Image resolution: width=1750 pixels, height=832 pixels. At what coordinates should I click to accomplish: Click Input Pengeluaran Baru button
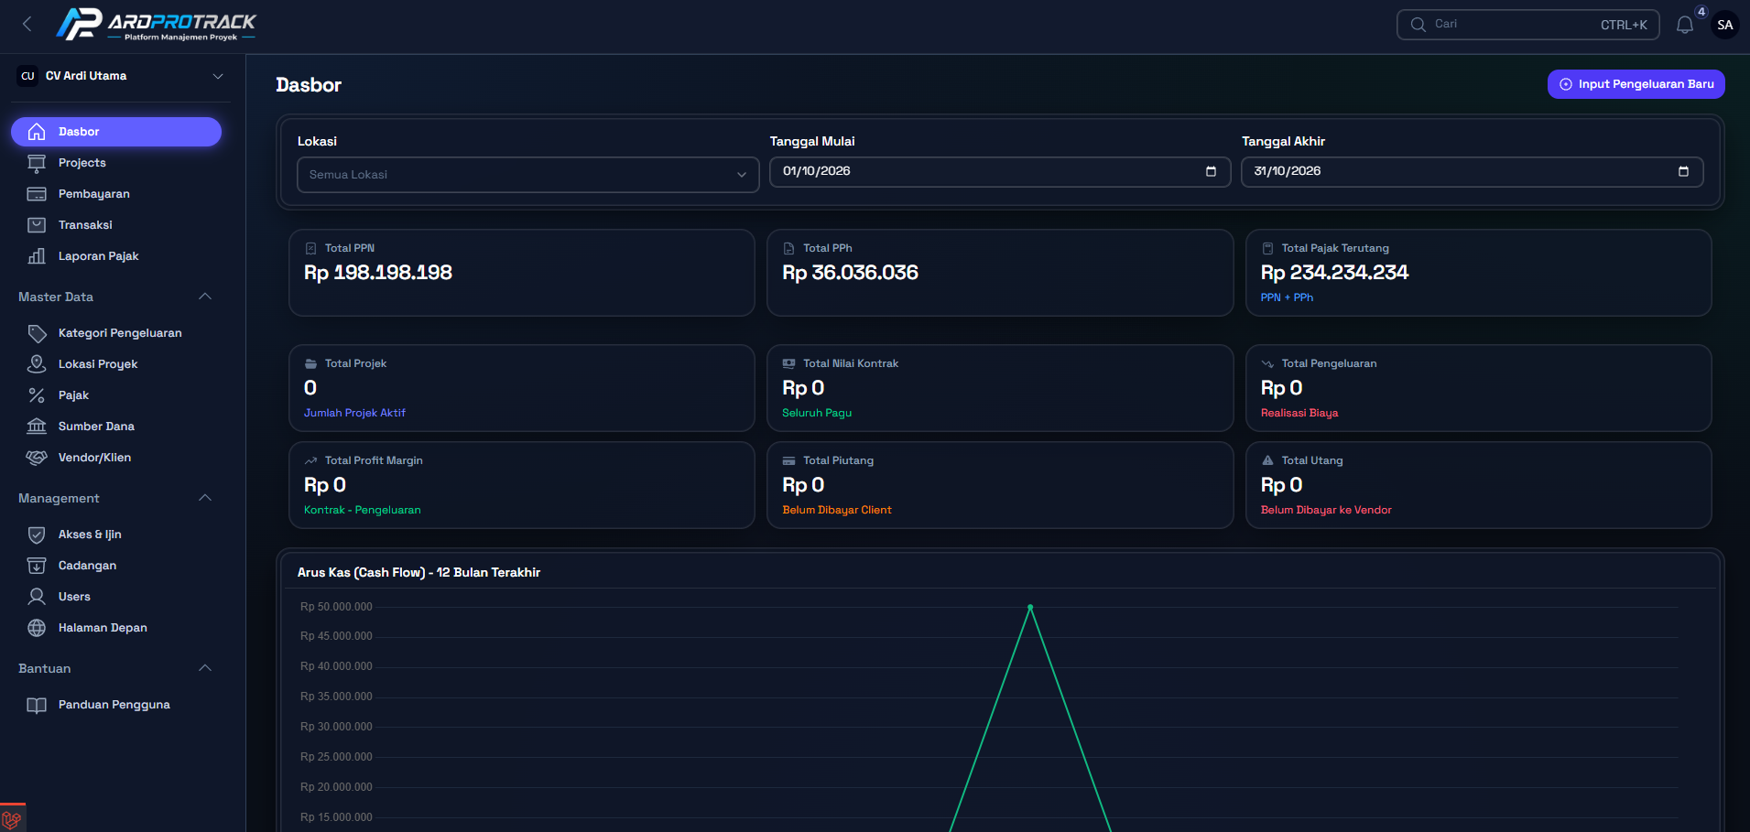point(1636,84)
